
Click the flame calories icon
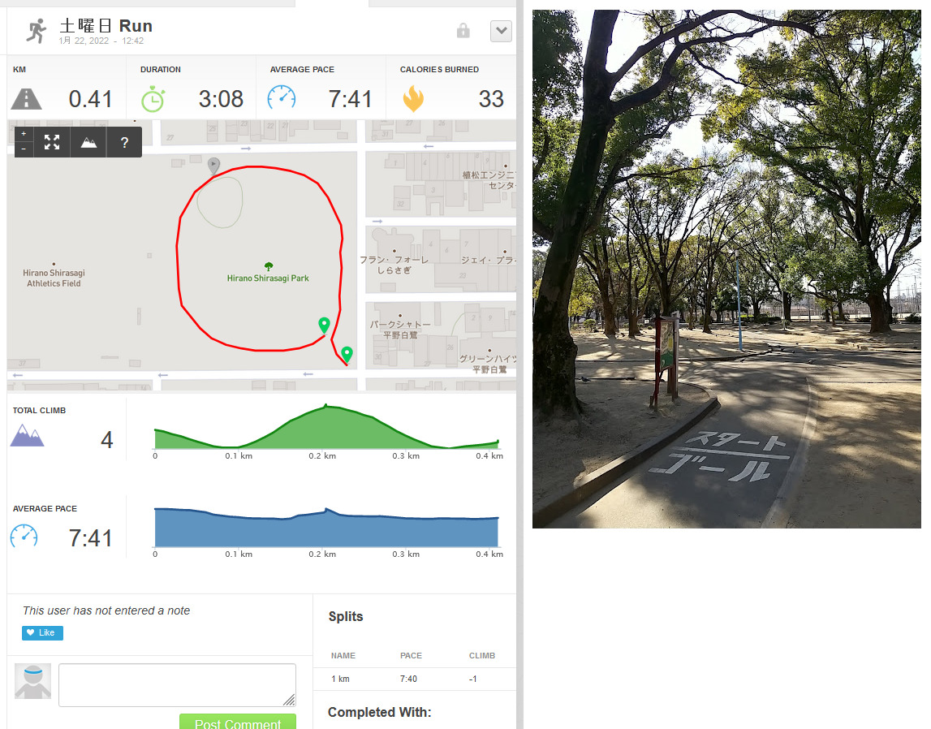tap(413, 98)
